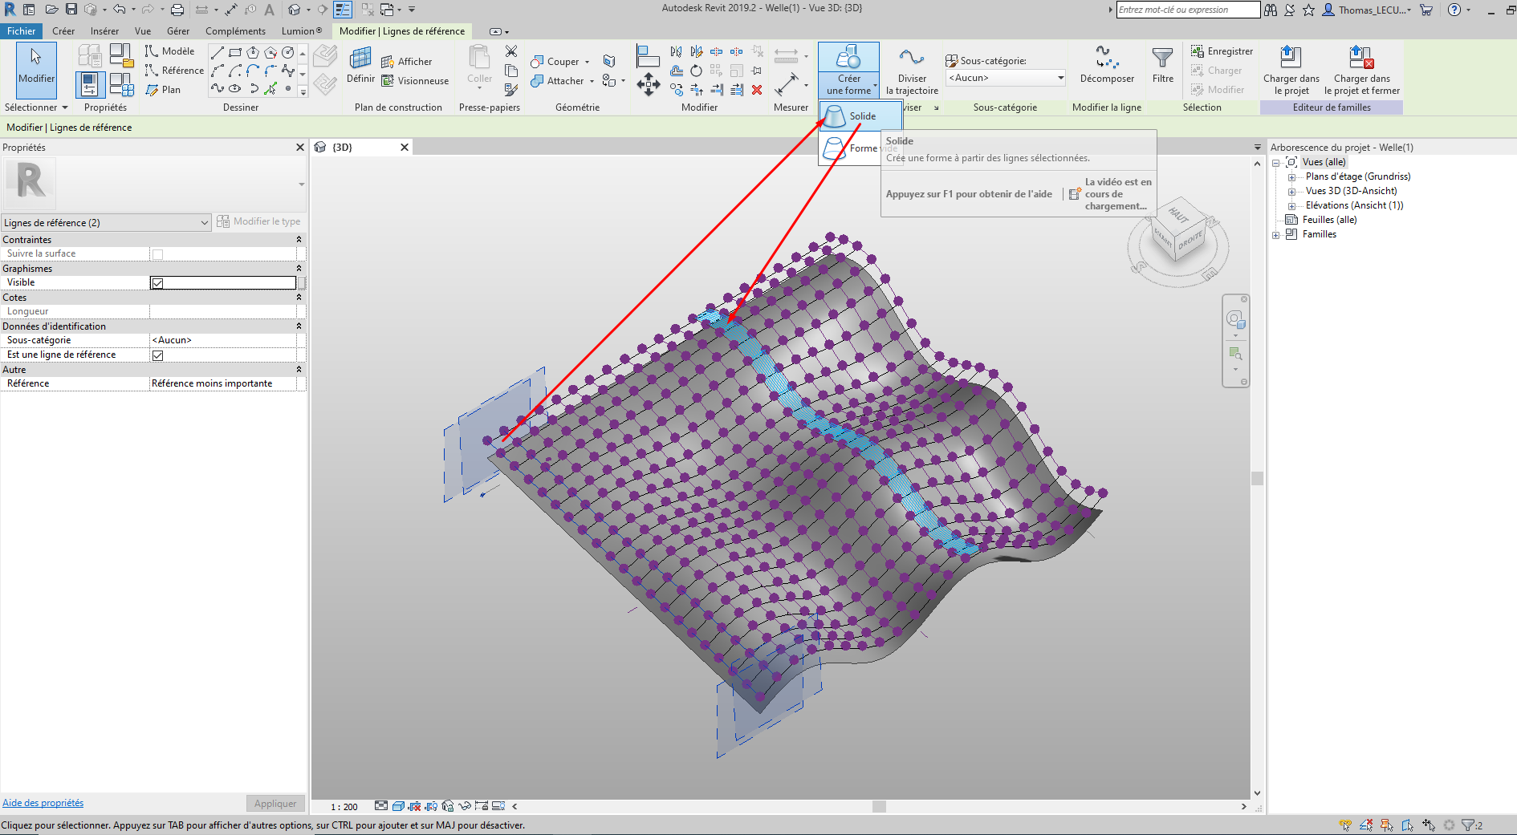The height and width of the screenshot is (835, 1517).
Task: Pick the rectangle draw tool
Action: pos(235,52)
